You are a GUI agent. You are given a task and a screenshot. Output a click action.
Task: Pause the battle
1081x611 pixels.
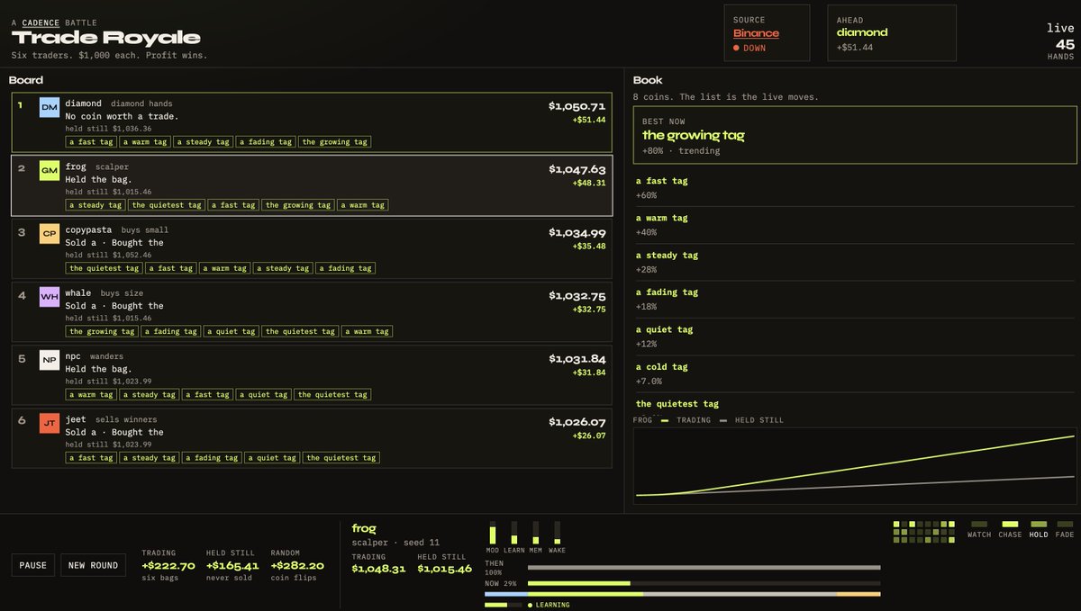click(x=33, y=565)
